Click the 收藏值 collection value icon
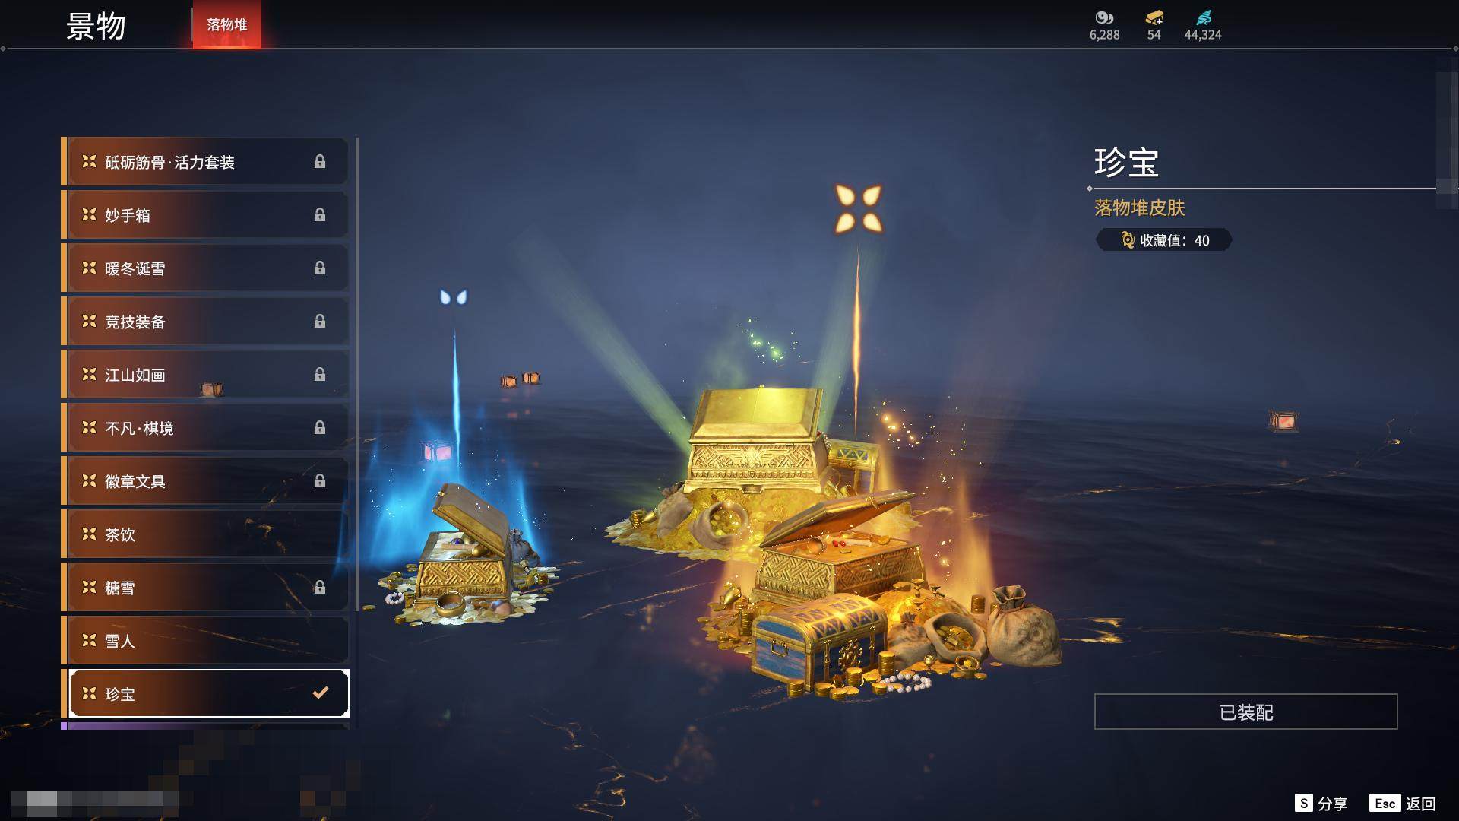The width and height of the screenshot is (1459, 821). (1128, 240)
